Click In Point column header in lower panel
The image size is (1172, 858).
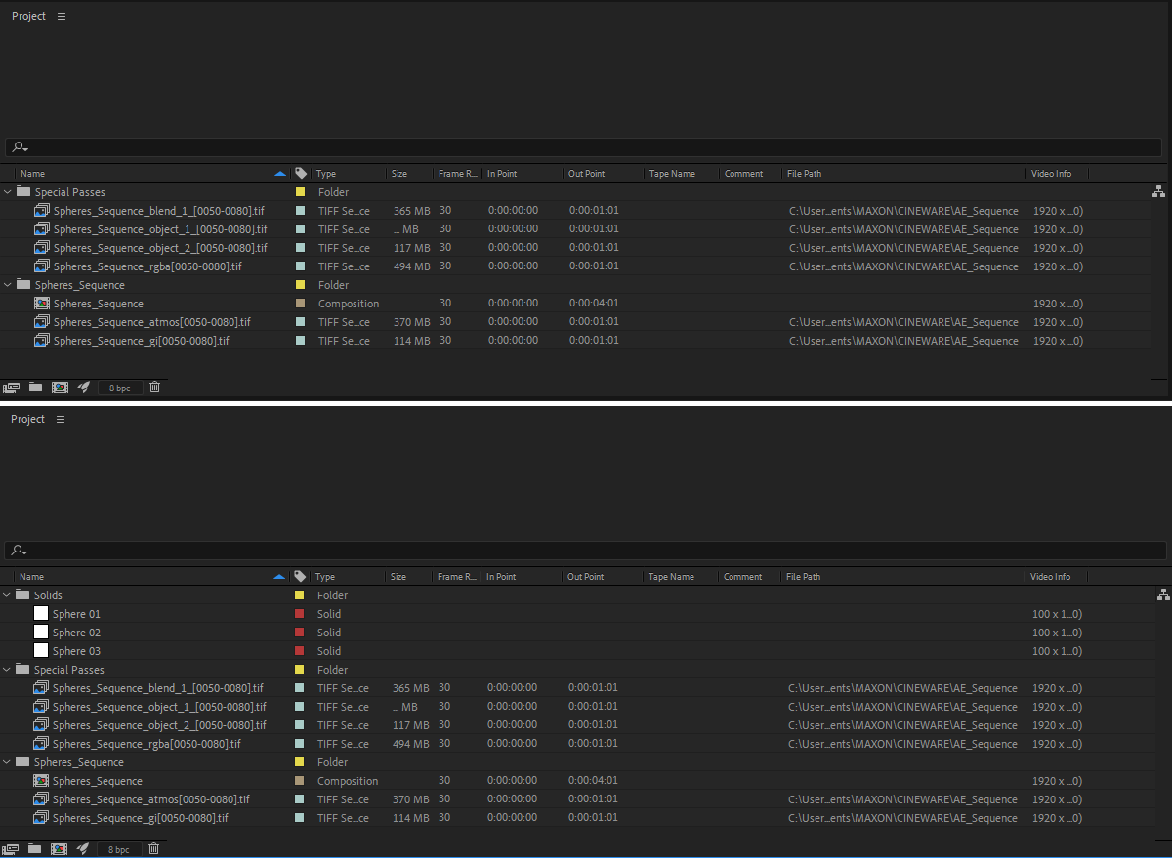click(501, 577)
